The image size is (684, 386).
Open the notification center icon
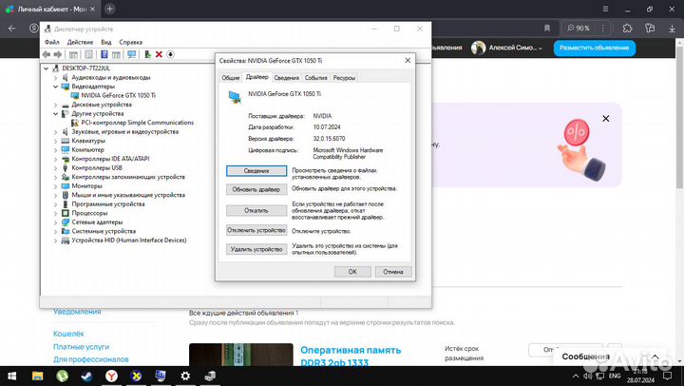click(x=668, y=376)
